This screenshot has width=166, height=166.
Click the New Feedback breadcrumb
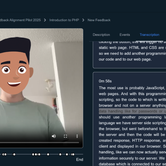pos(99,20)
